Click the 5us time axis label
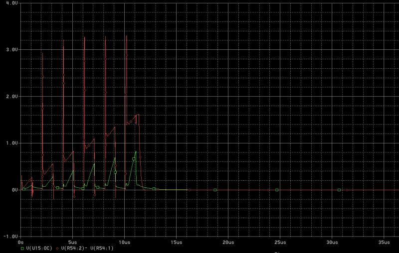Screen dimensions: 399x253 coord(72,243)
